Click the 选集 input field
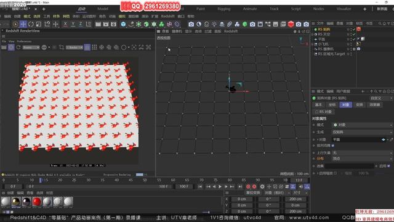Image resolution: width=394 pixels, height=222 pixels. coord(349,166)
